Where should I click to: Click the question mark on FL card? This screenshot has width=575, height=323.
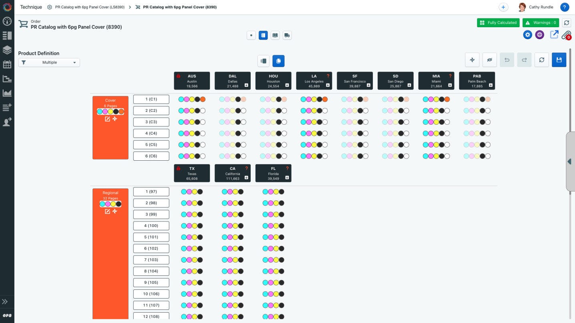[x=287, y=168]
